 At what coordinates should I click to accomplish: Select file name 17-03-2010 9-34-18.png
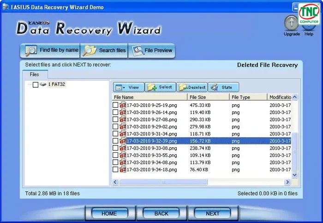point(152,169)
